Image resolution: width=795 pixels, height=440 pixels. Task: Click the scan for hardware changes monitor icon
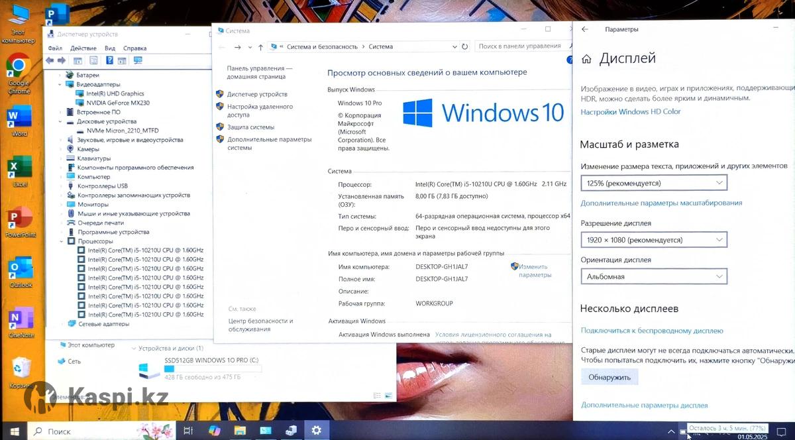click(x=138, y=60)
